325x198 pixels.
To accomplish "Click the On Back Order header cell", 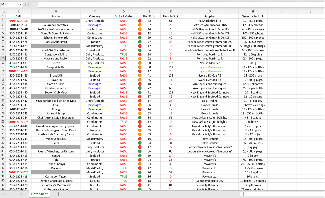I will coord(124,16).
